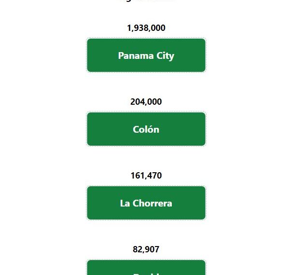292x275 pixels.
Task: Click the cut-off heading at the top
Action: tap(146, 1)
